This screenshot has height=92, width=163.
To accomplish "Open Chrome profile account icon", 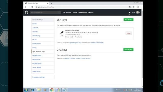I will (x=138, y=7).
